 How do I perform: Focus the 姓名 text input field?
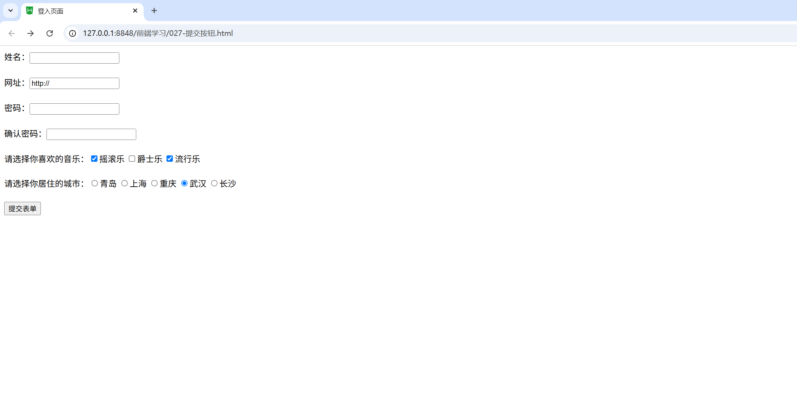point(74,58)
